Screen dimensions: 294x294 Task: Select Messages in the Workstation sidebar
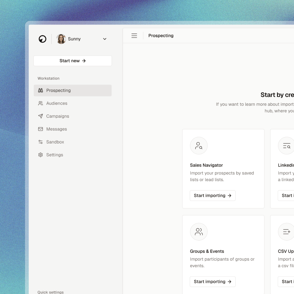56,129
